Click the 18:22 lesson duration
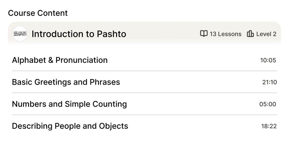This screenshot has width=289, height=156. click(x=269, y=126)
